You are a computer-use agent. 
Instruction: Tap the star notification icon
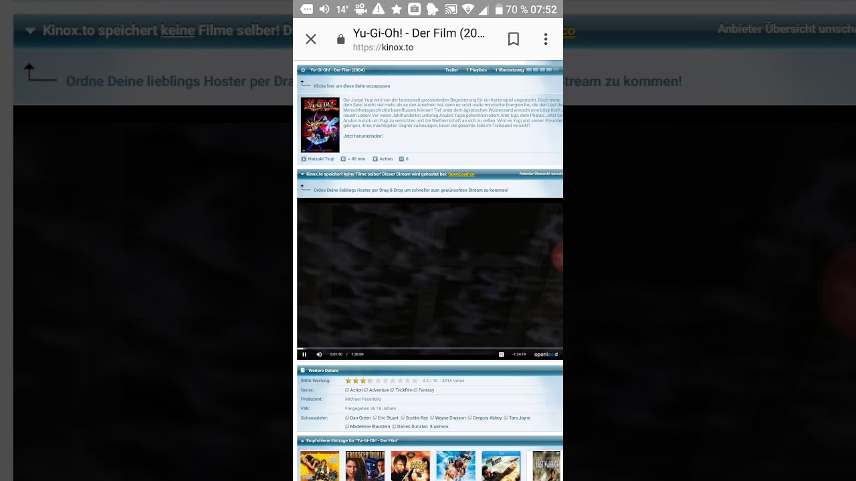(397, 9)
